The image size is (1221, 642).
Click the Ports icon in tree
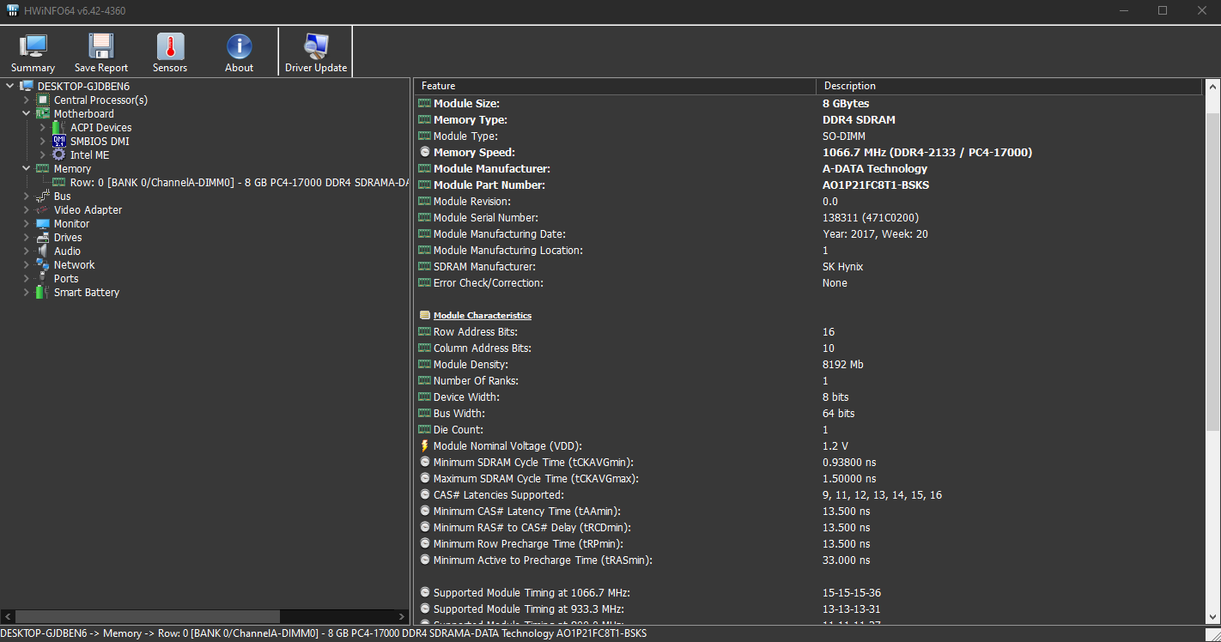[x=43, y=278]
